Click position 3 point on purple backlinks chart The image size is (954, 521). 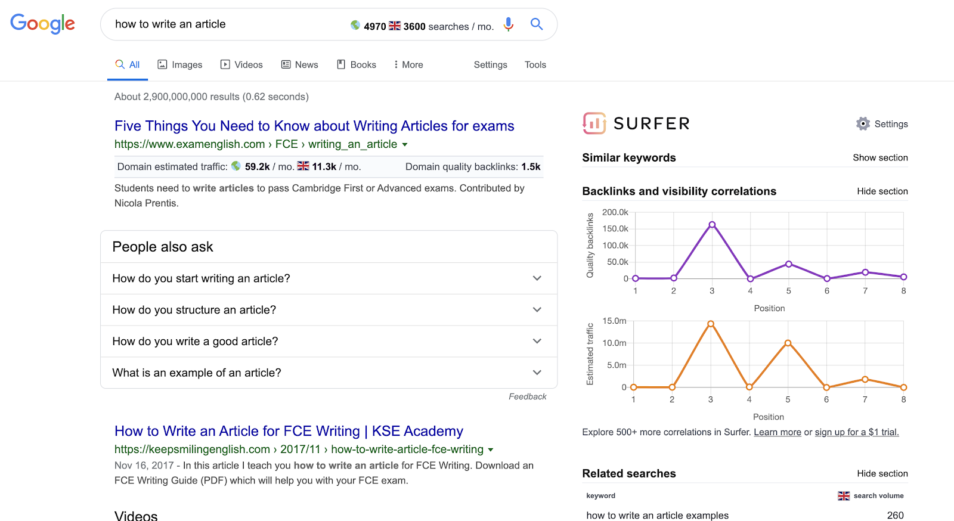pos(712,225)
